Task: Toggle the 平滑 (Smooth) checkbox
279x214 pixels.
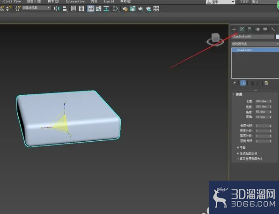Action: (x=238, y=148)
